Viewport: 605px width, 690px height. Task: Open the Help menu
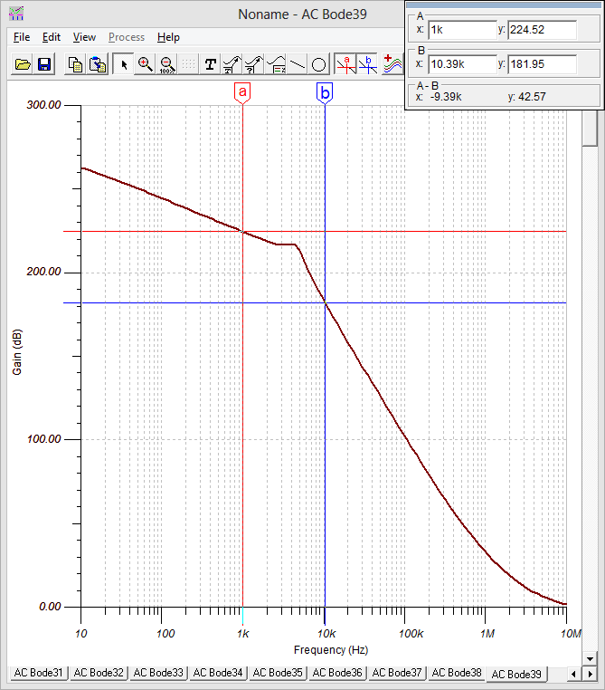coord(169,37)
